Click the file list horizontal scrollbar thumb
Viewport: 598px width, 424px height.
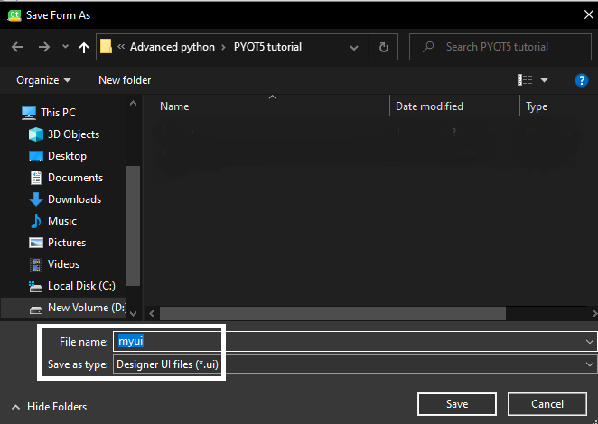[x=332, y=314]
